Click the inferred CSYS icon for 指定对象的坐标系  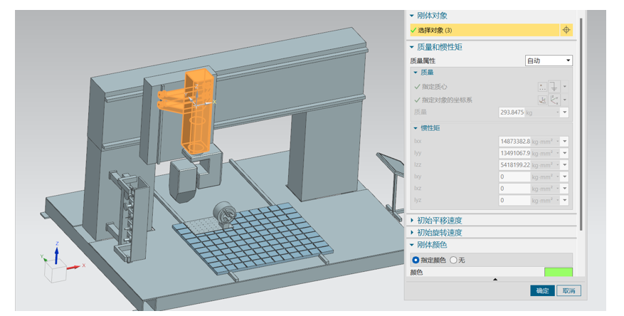[x=554, y=100]
